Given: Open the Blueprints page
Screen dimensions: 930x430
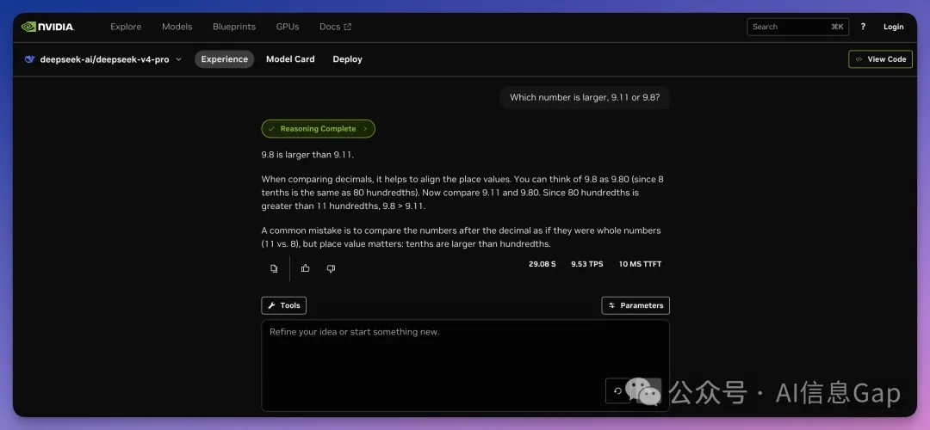Looking at the screenshot, I should click(x=234, y=27).
